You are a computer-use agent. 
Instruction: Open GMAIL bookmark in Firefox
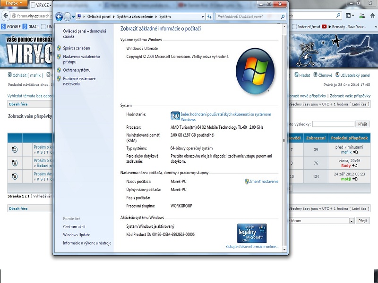31,27
